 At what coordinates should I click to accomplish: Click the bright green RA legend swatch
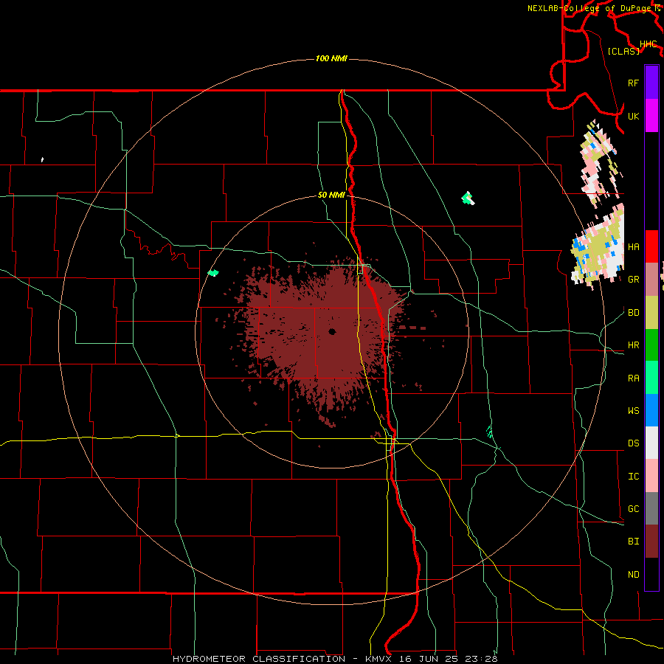pos(651,377)
